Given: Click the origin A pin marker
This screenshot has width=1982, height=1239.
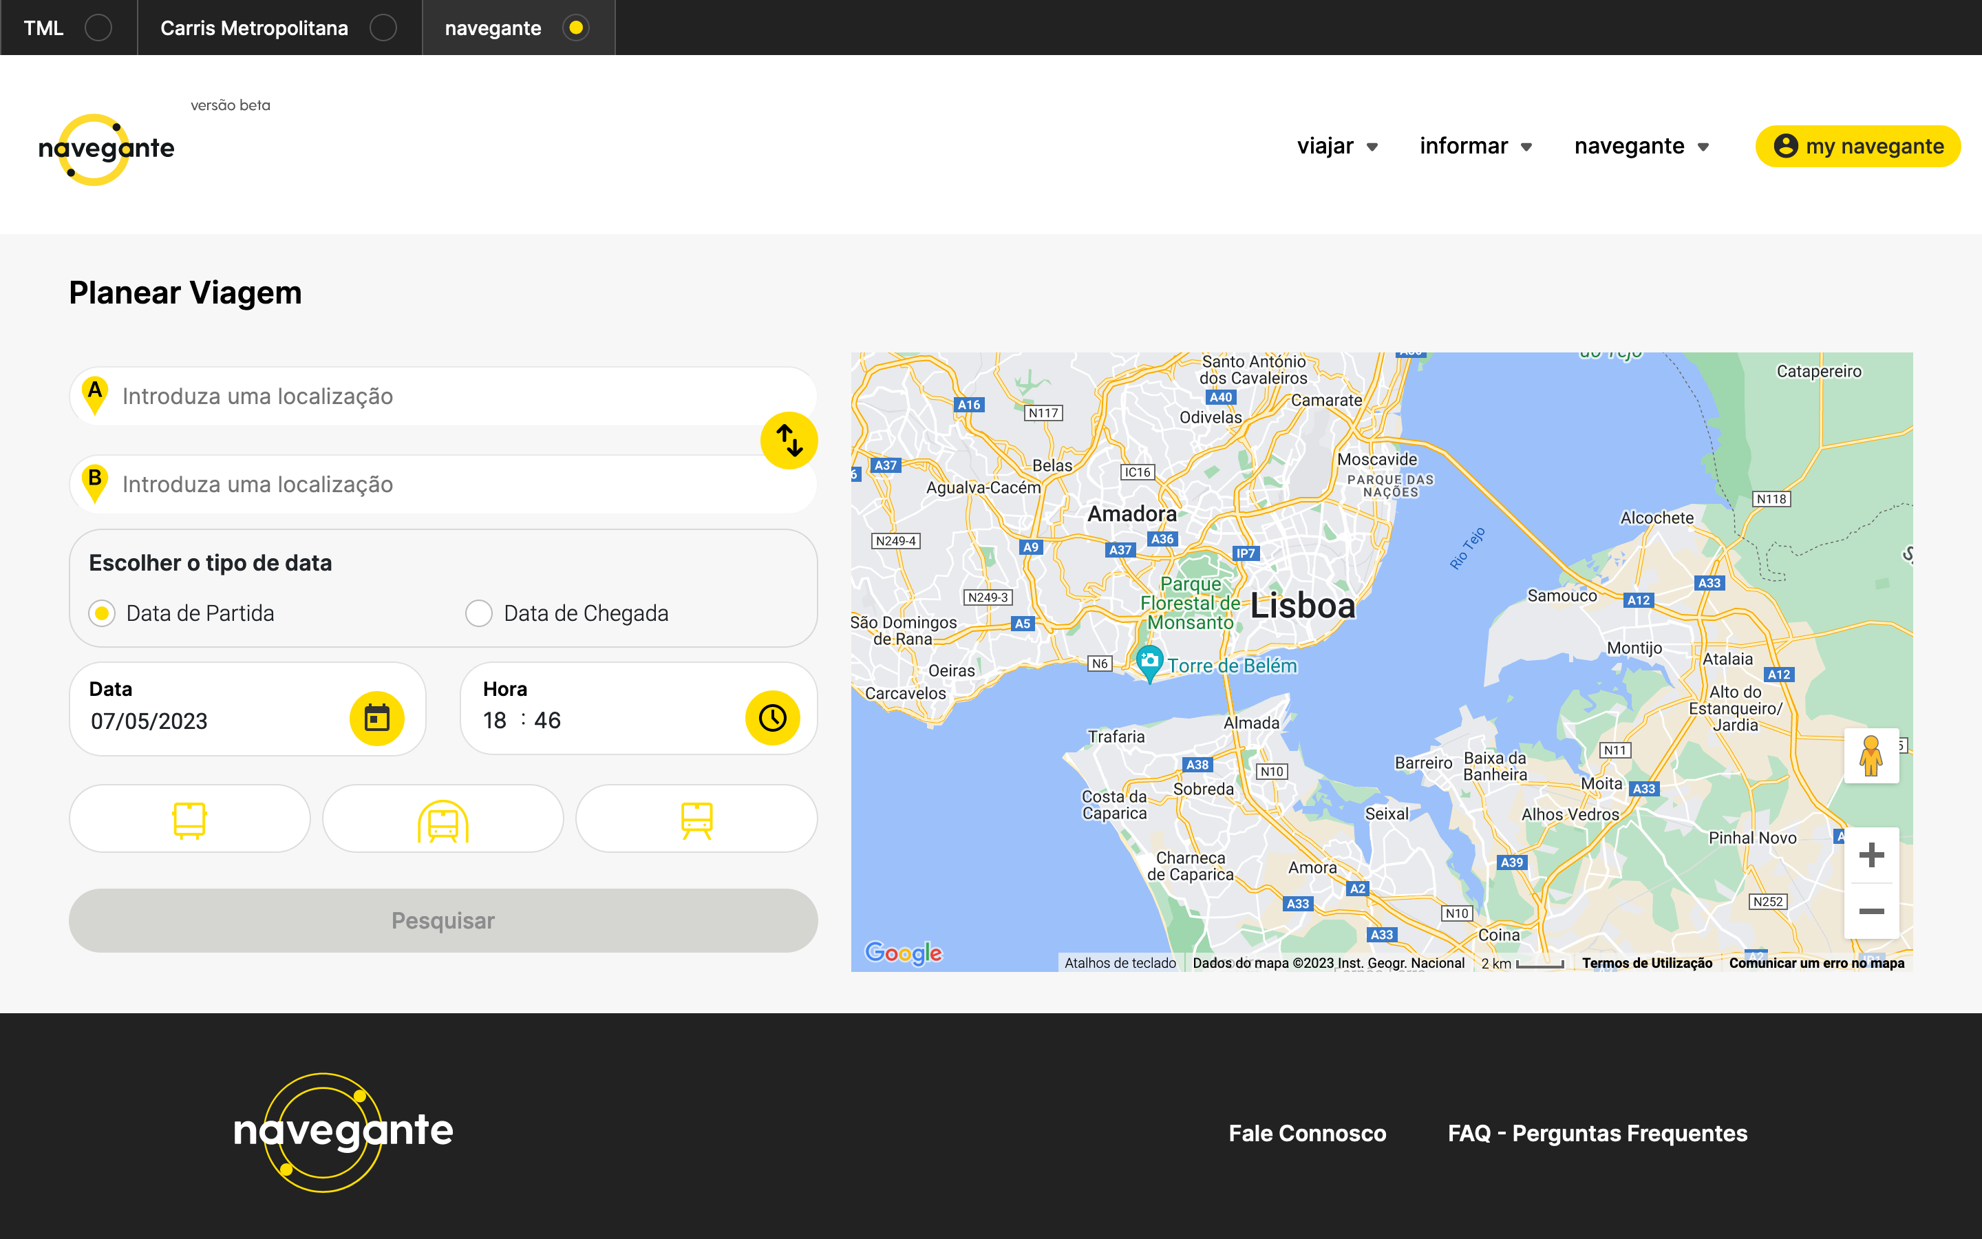Looking at the screenshot, I should (x=95, y=395).
